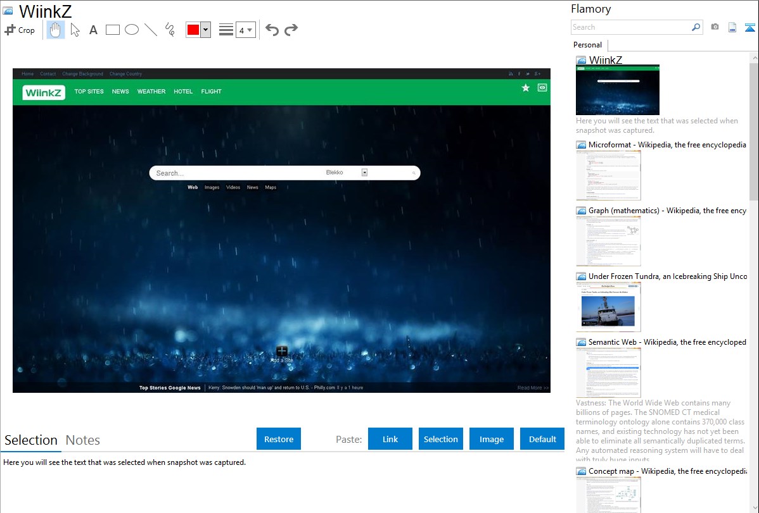The image size is (759, 513).
Task: Select the text annotation tool
Action: click(93, 30)
